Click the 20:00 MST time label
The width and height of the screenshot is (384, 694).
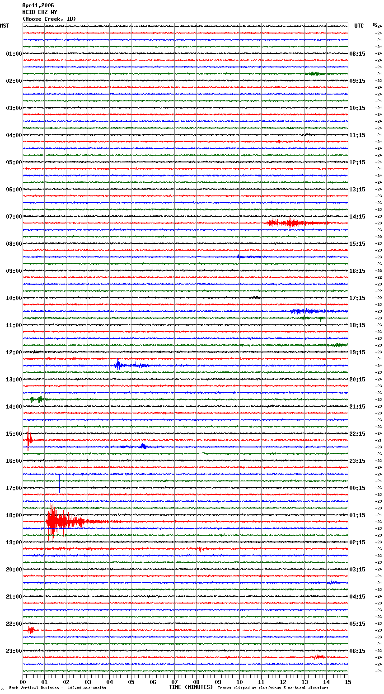[x=14, y=570]
